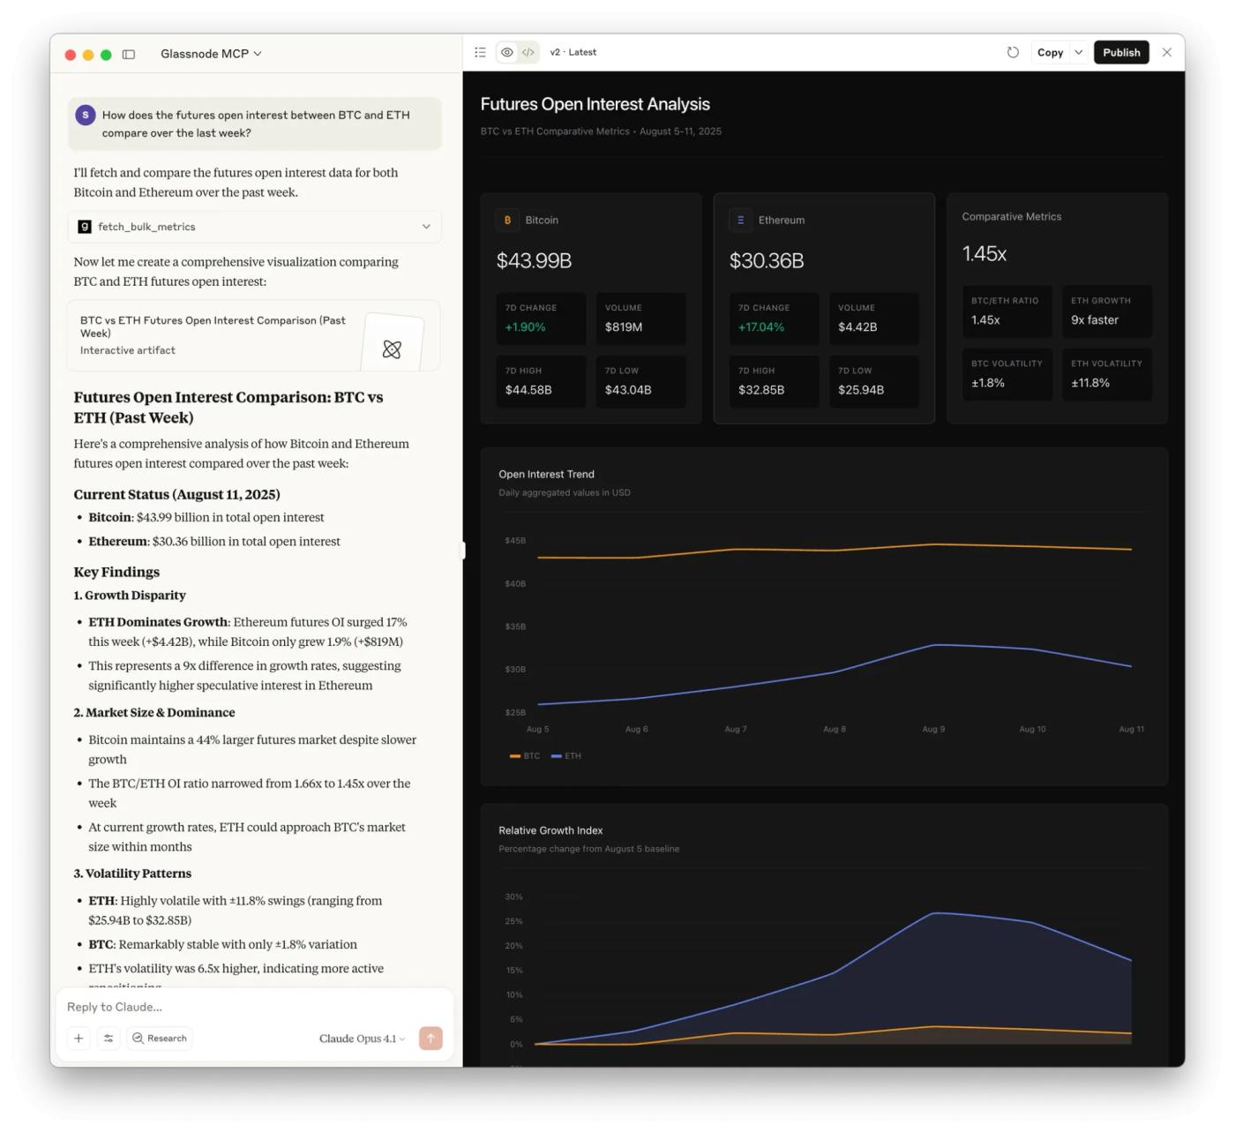
Task: Open Claude Opus 4.1 model selector
Action: (362, 1039)
